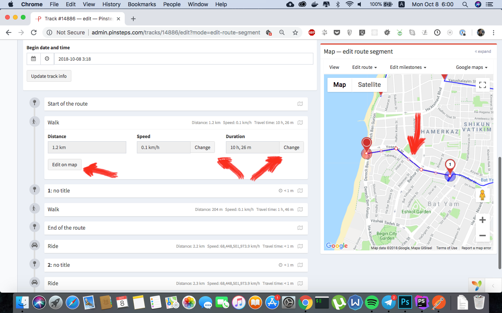This screenshot has width=502, height=313.
Task: Click the Street View pegman icon
Action: [483, 195]
